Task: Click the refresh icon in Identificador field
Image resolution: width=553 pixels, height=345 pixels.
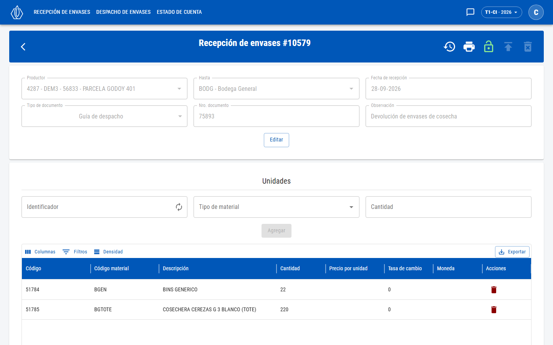Action: click(x=179, y=207)
